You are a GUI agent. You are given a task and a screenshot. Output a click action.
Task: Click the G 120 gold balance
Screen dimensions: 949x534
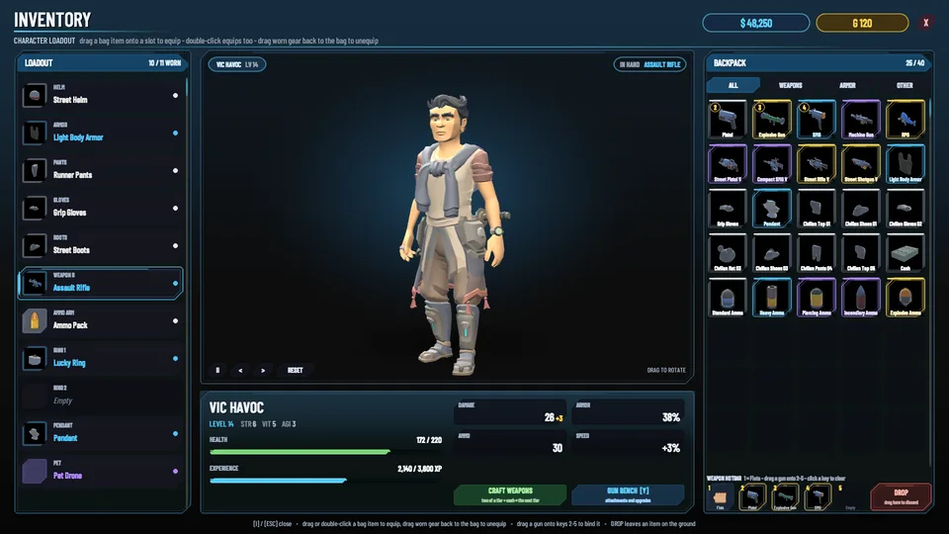pyautogui.click(x=862, y=23)
